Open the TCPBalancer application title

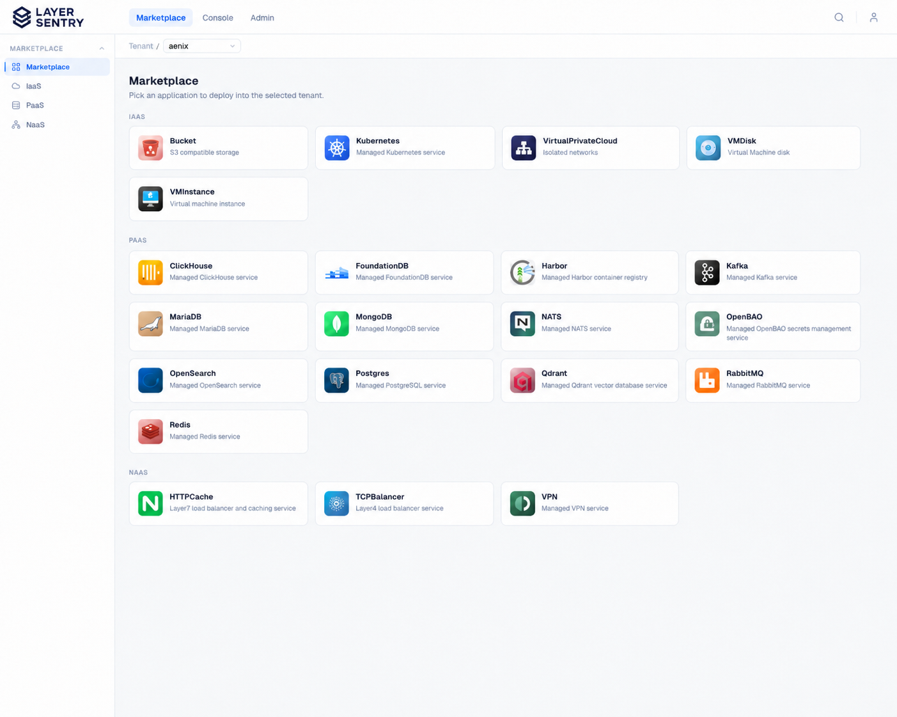coord(380,497)
